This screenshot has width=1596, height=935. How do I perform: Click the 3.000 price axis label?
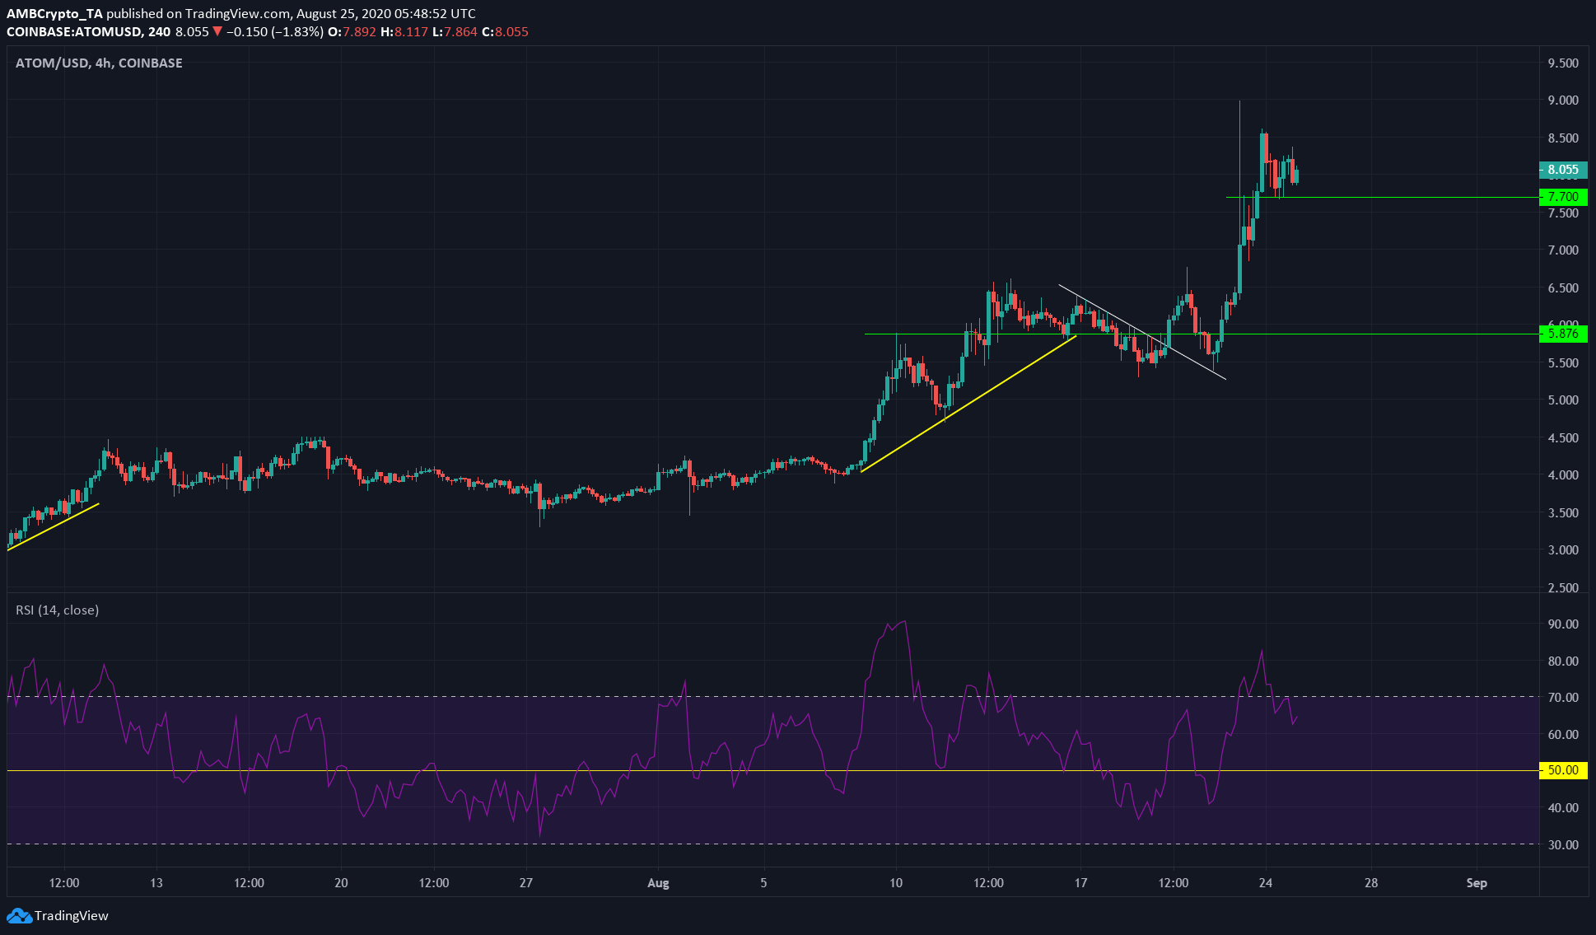[x=1563, y=549]
